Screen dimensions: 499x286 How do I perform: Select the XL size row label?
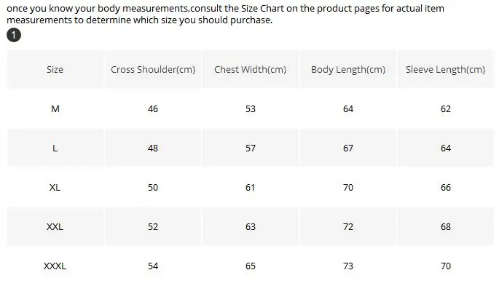(x=55, y=188)
